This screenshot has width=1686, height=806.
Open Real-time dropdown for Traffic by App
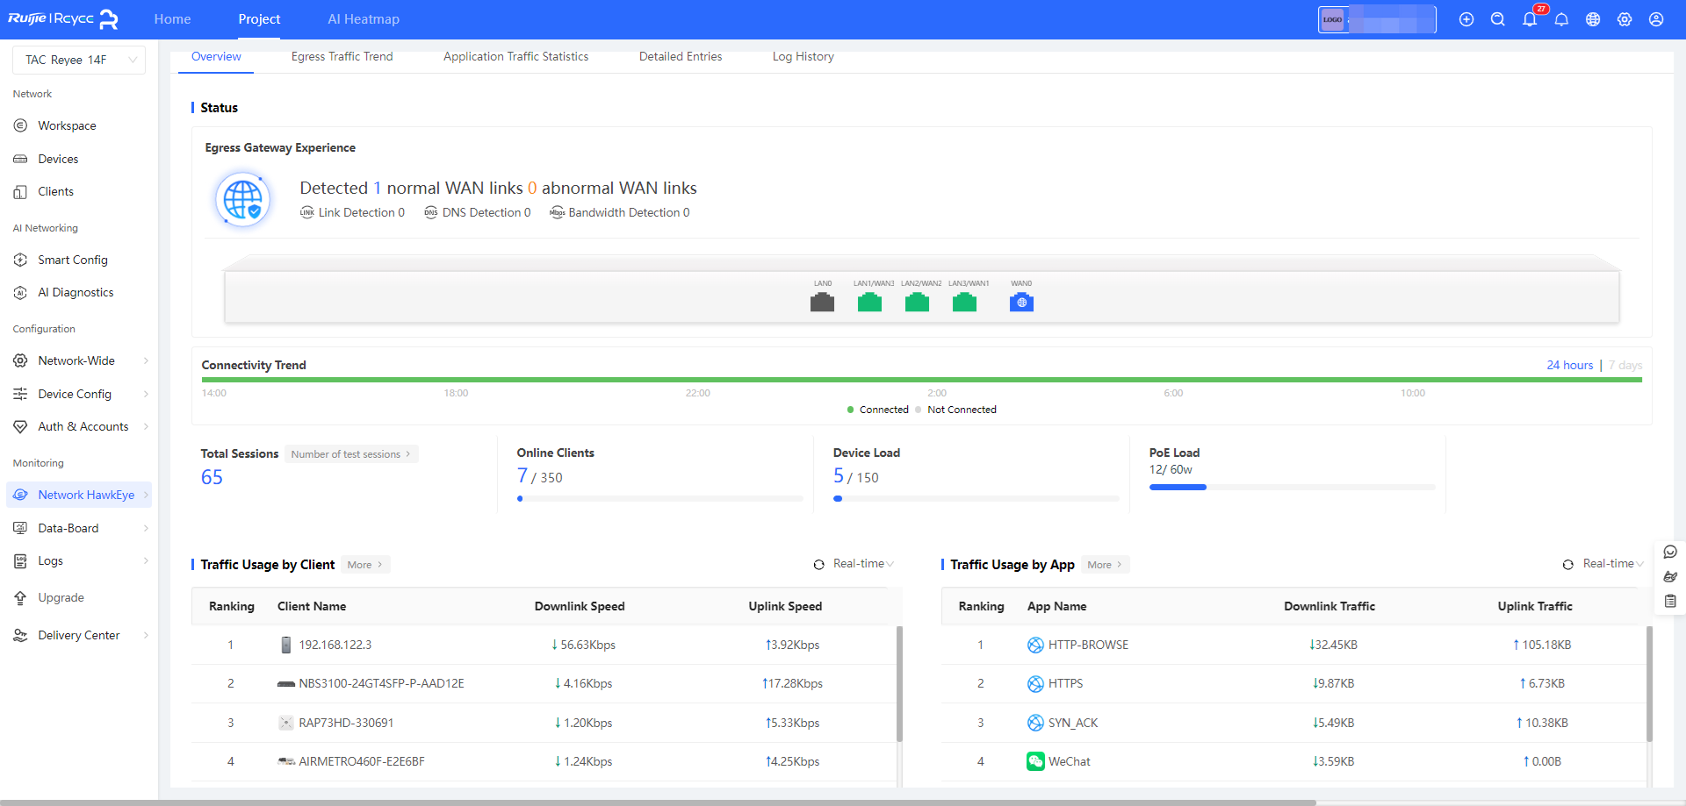click(x=1612, y=564)
